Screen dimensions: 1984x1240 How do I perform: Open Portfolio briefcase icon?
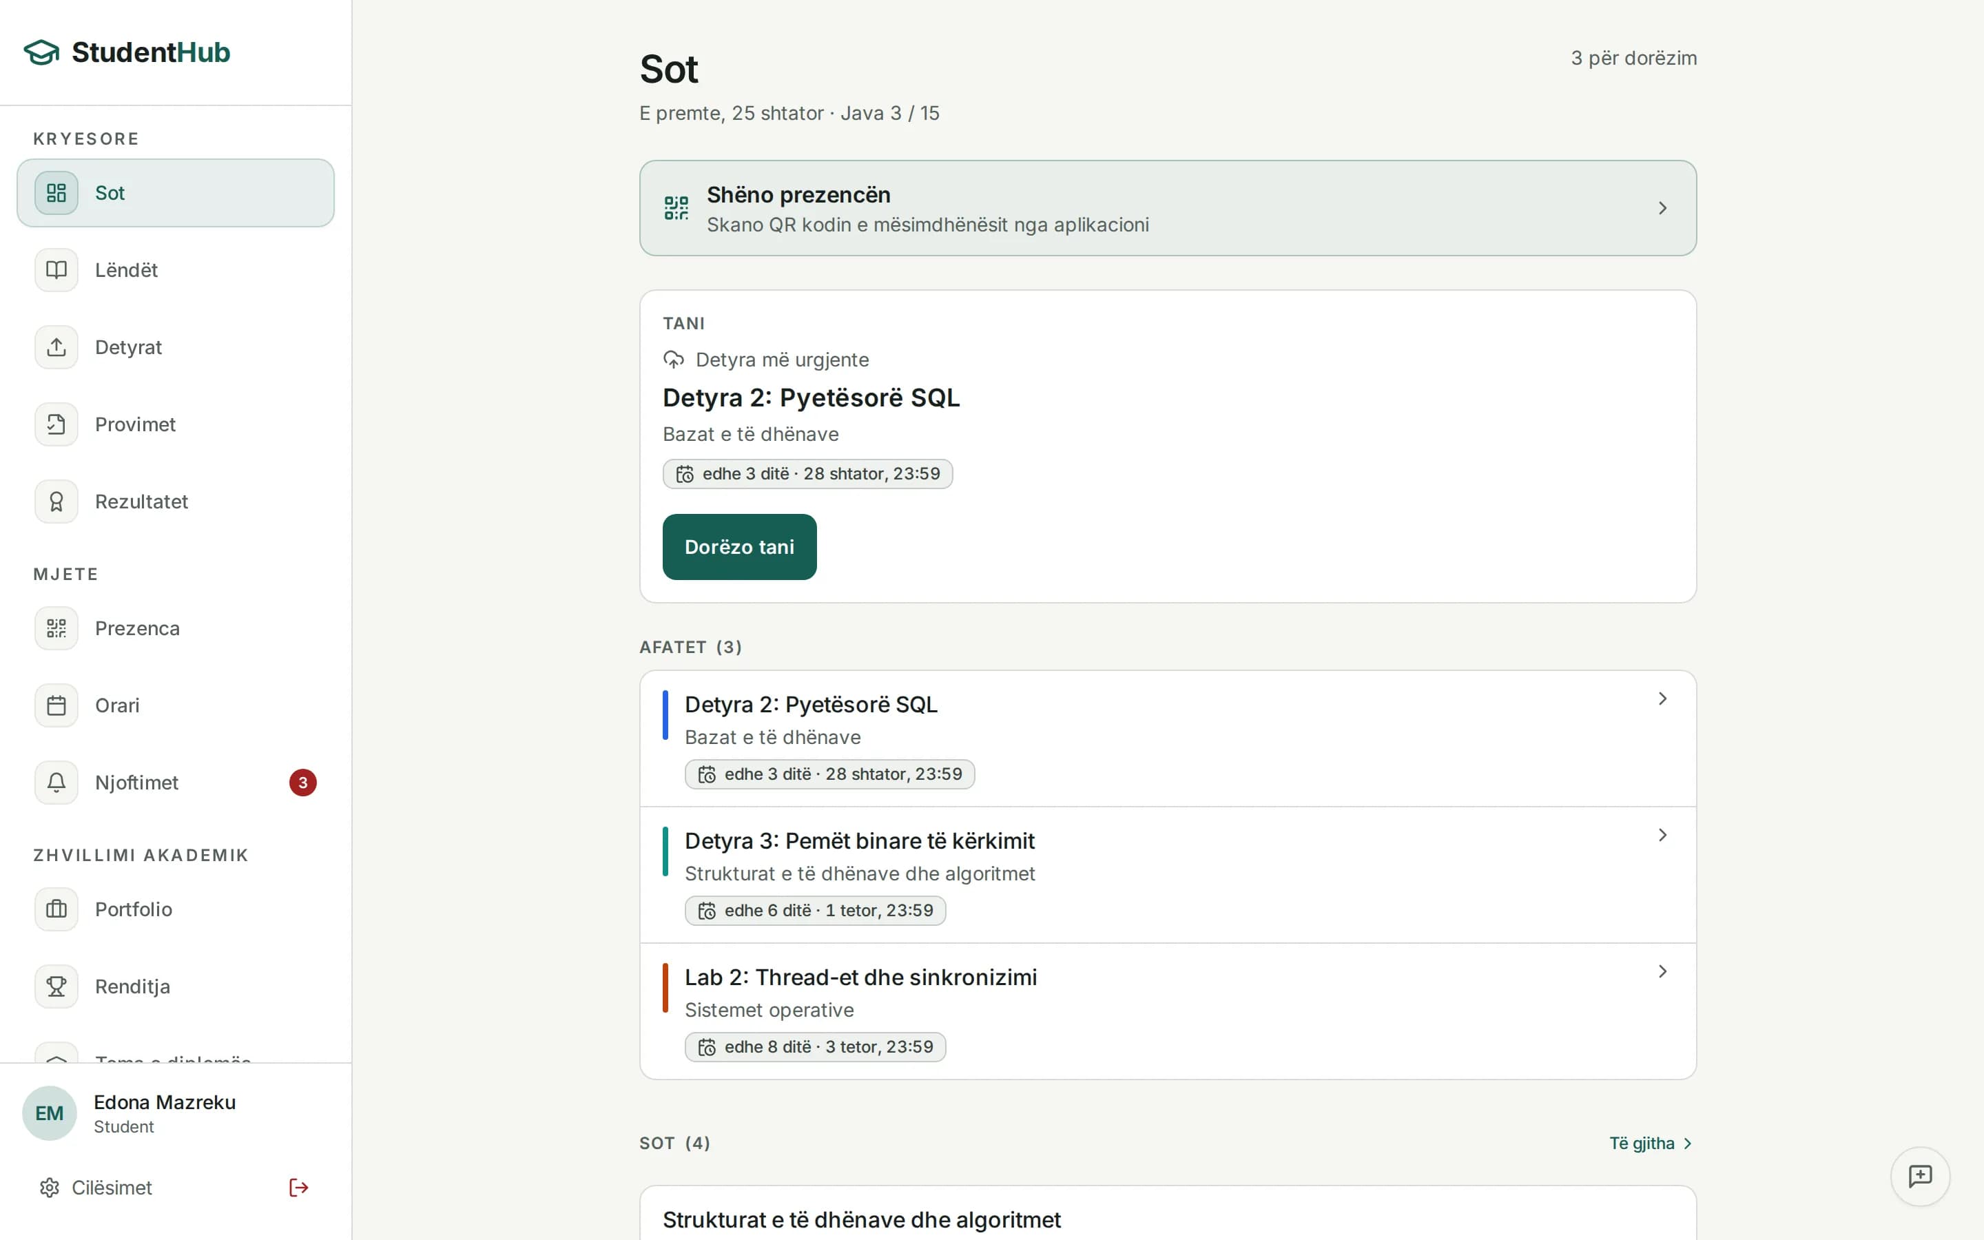click(56, 909)
